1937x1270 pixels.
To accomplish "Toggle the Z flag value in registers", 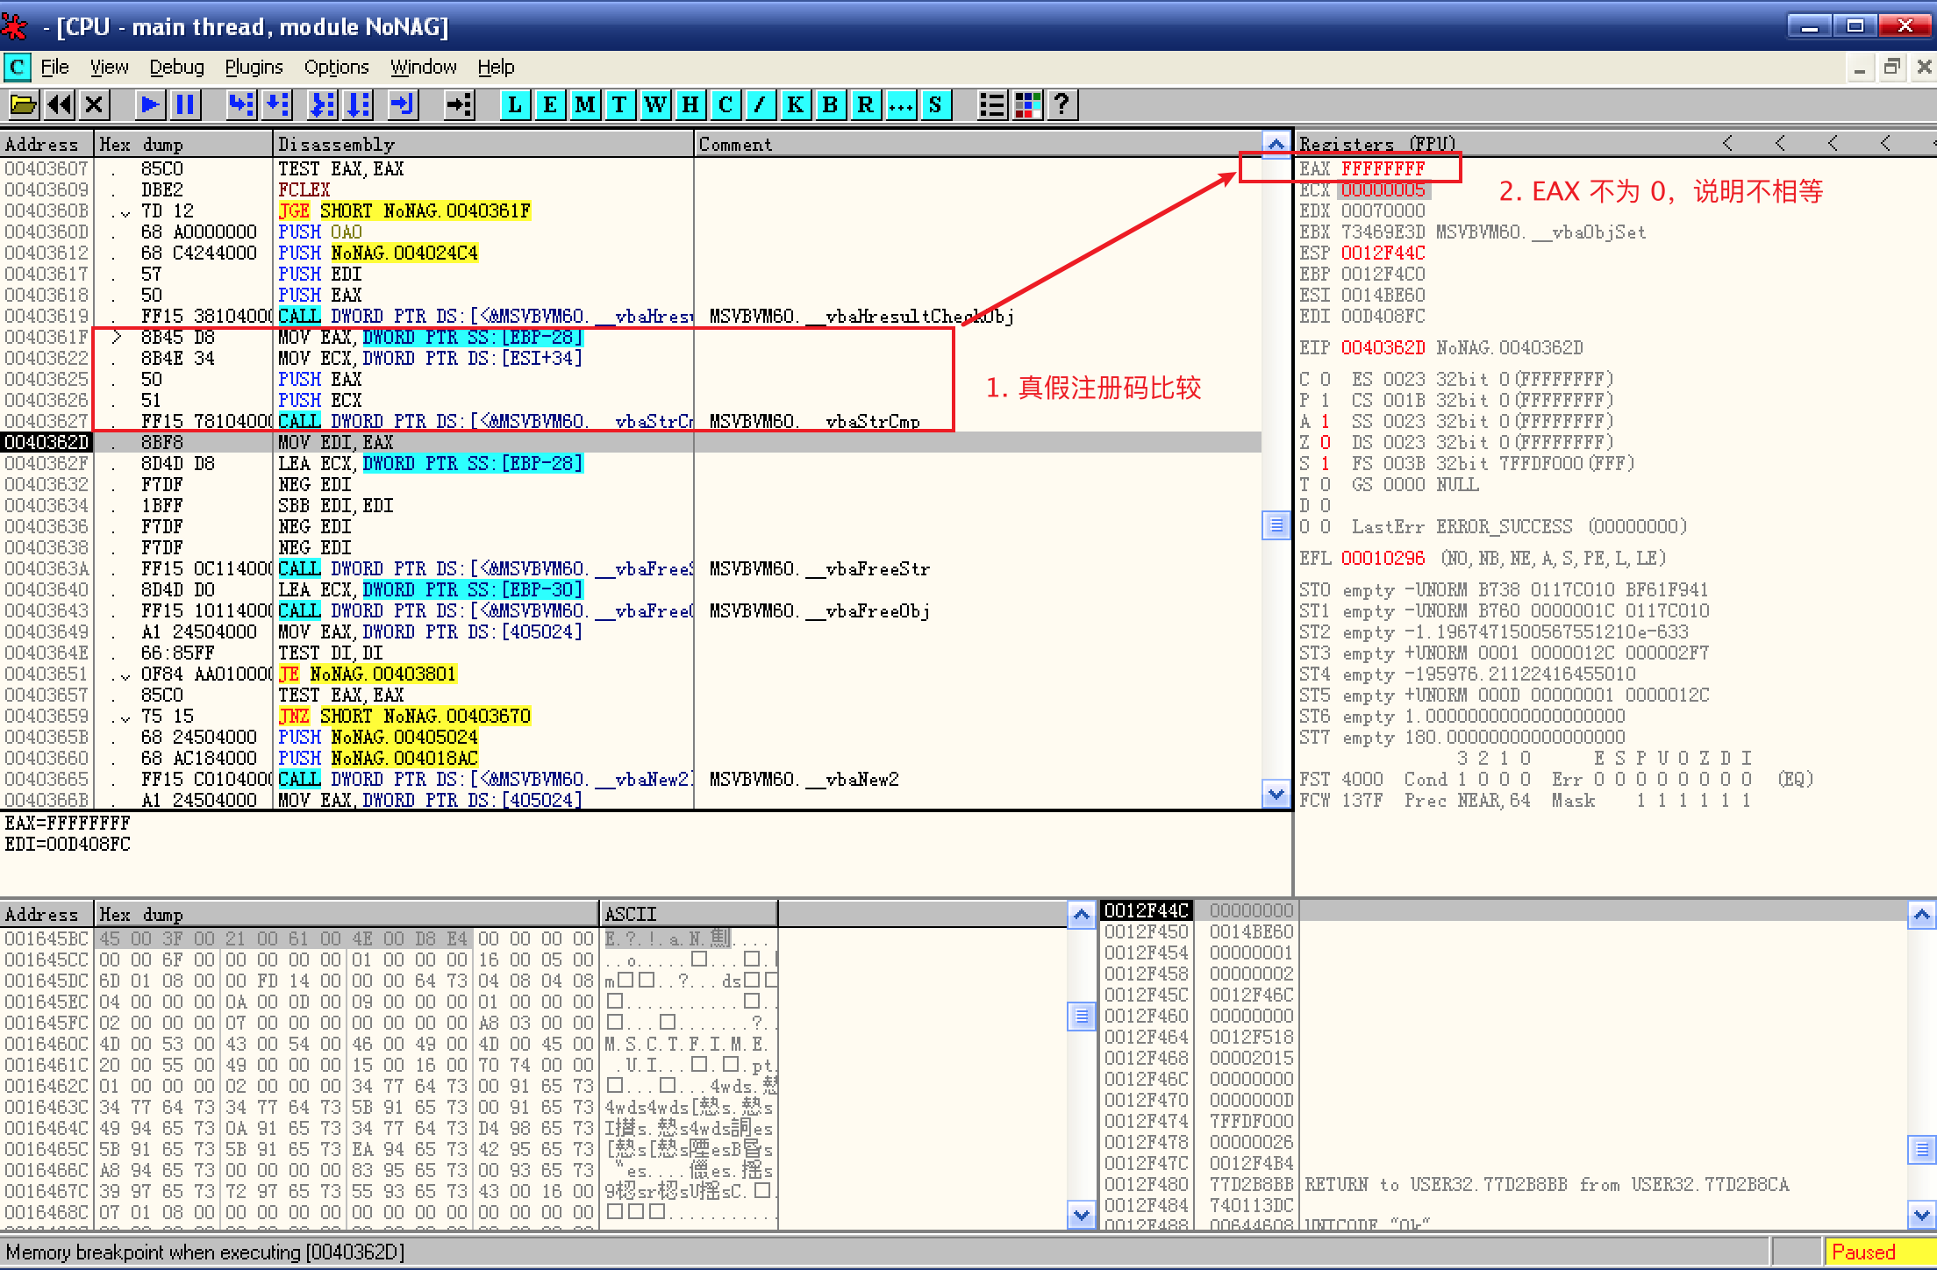I will pyautogui.click(x=1325, y=443).
